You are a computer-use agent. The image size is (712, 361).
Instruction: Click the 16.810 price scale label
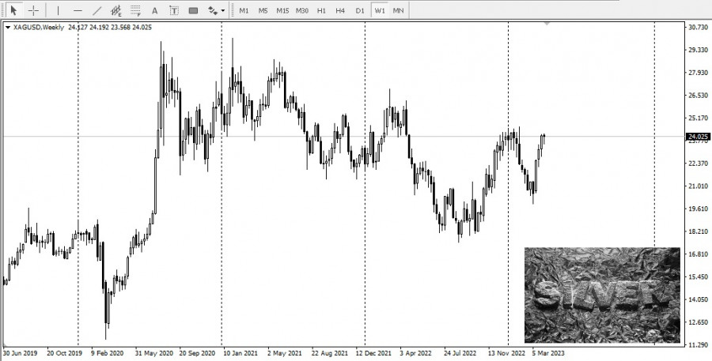coord(699,254)
